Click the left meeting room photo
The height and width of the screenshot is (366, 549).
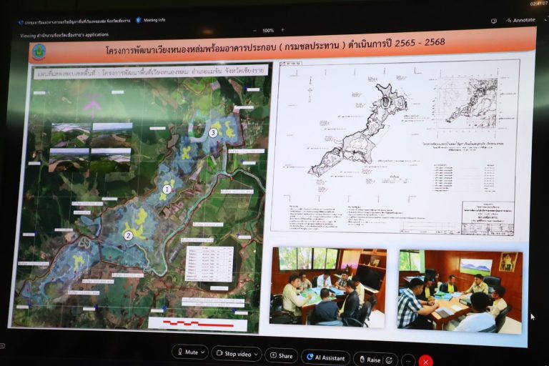pos(327,287)
